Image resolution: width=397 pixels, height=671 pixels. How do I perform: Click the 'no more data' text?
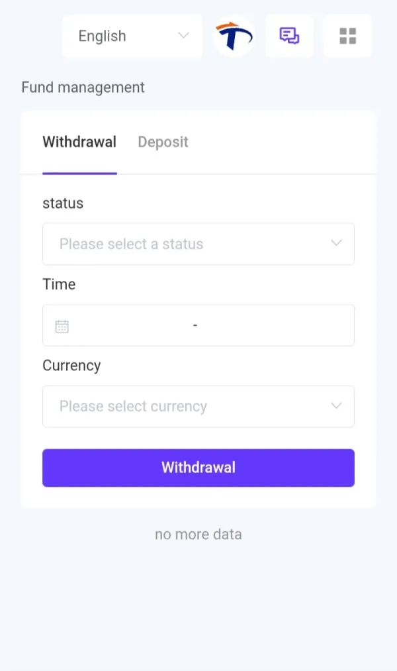[198, 534]
